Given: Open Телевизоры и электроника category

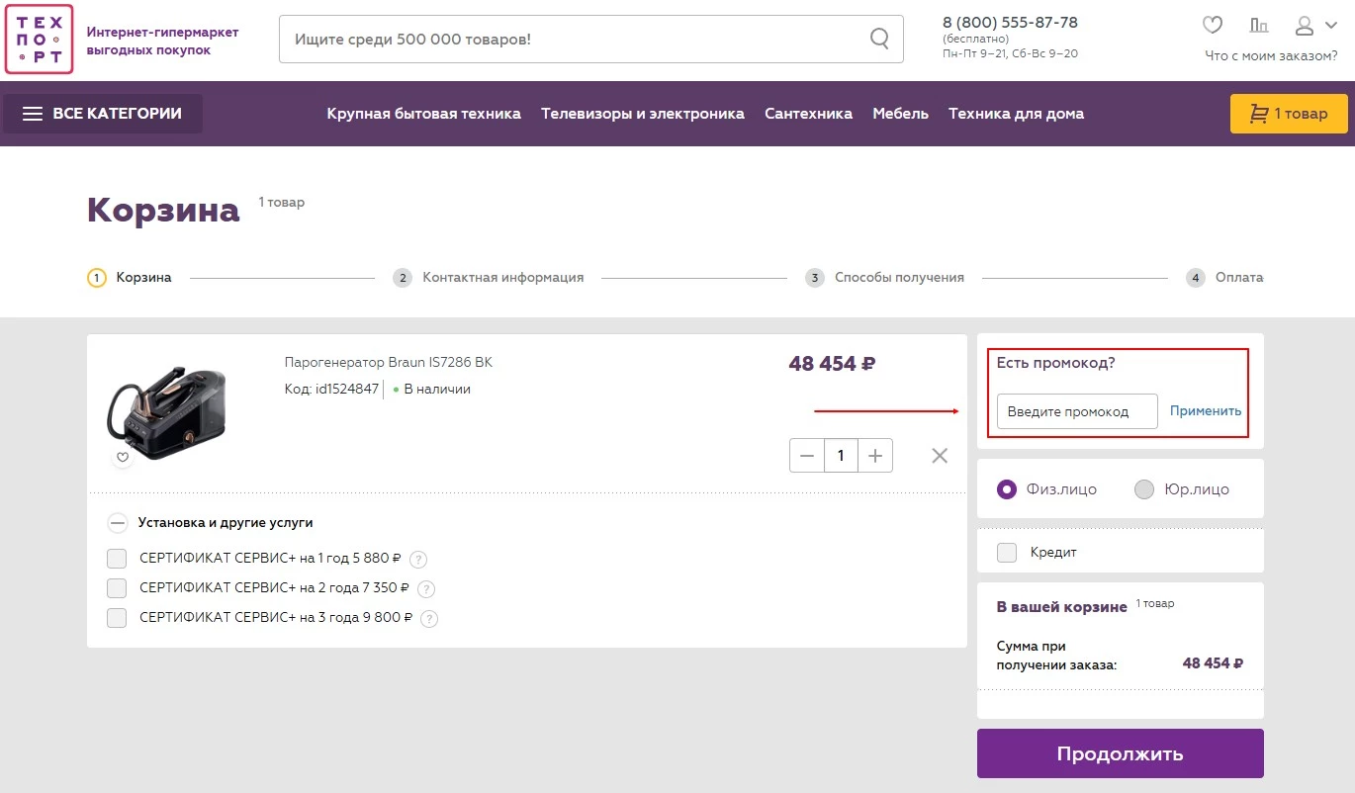Looking at the screenshot, I should click(x=643, y=114).
